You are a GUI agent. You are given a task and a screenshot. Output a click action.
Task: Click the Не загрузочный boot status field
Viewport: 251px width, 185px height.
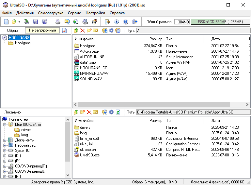pos(42,30)
